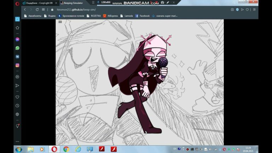The width and height of the screenshot is (272, 153).
Task: Go back to the previous page
Action: 25,10
